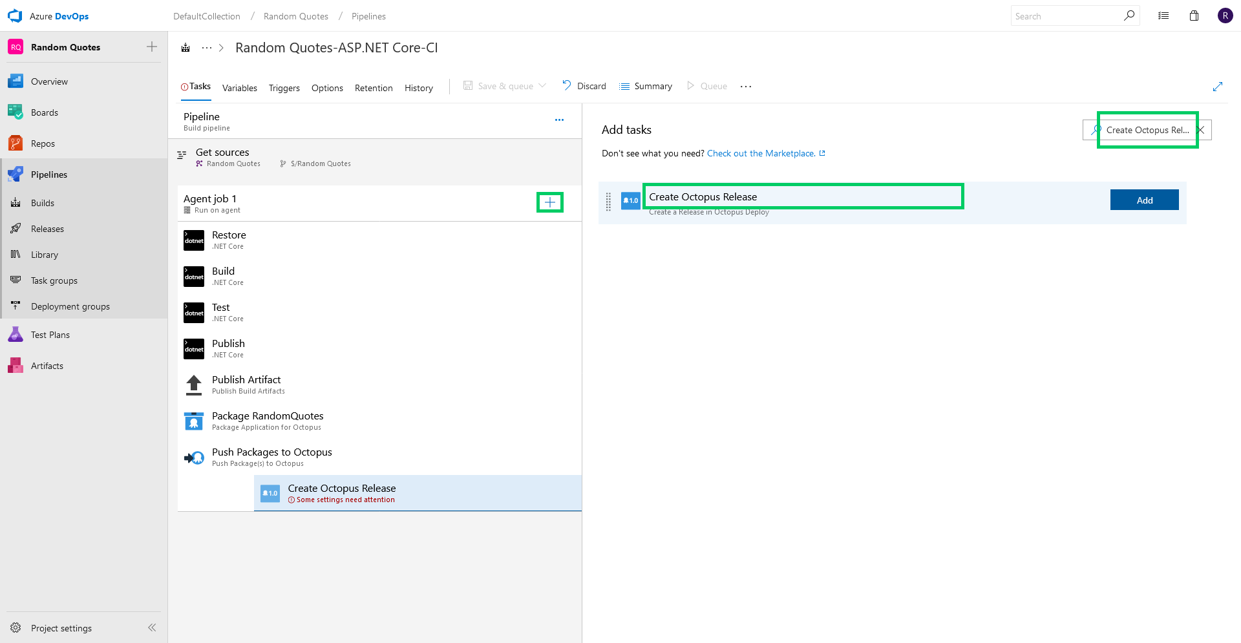Clear the task search box
This screenshot has height=643, width=1241.
tap(1201, 130)
